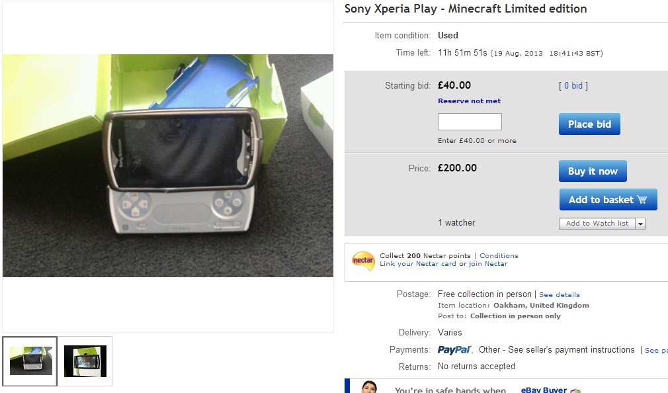Follow the Link your Nectar card link
Image resolution: width=668 pixels, height=393 pixels.
(418, 264)
